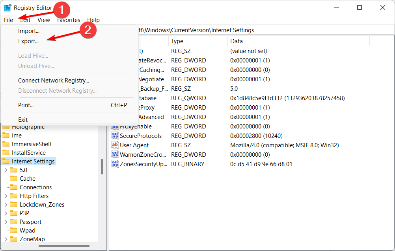The width and height of the screenshot is (395, 251).
Task: Click the 0x1d848c5e9f3d332 QWORD data cell
Action: click(287, 98)
